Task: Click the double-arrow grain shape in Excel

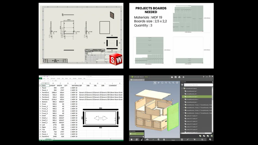Action: pos(101,118)
